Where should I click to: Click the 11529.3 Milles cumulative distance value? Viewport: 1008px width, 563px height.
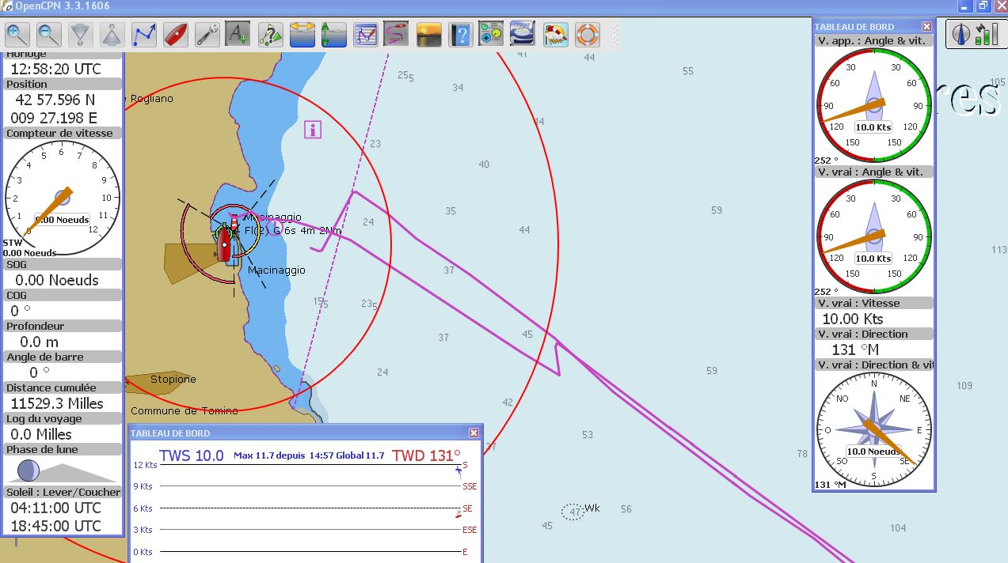(57, 403)
